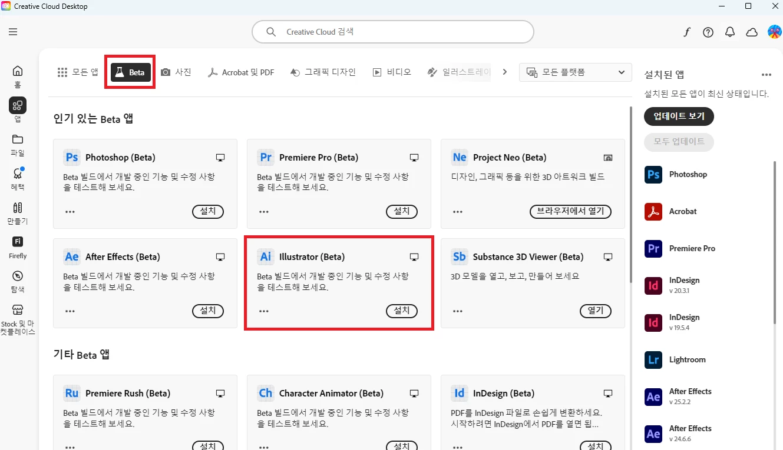The image size is (783, 450).
Task: Open more options for Premiere Pro (Beta)
Action: (264, 212)
